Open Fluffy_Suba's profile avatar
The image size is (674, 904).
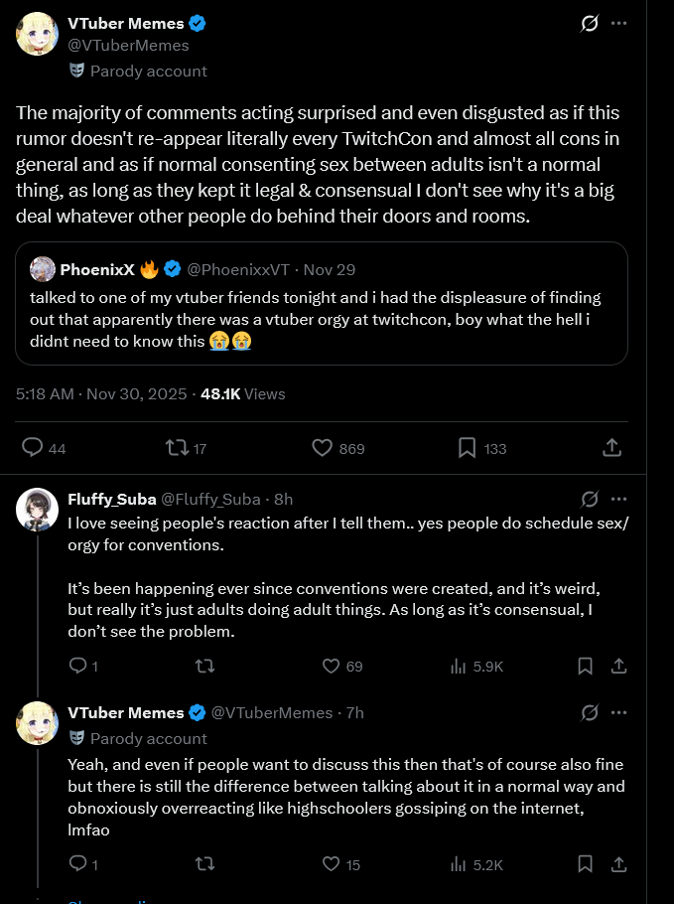pyautogui.click(x=37, y=509)
